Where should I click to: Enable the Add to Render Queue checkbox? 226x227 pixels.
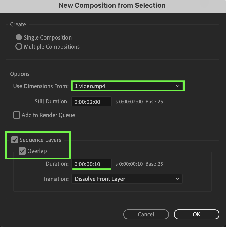(x=17, y=115)
